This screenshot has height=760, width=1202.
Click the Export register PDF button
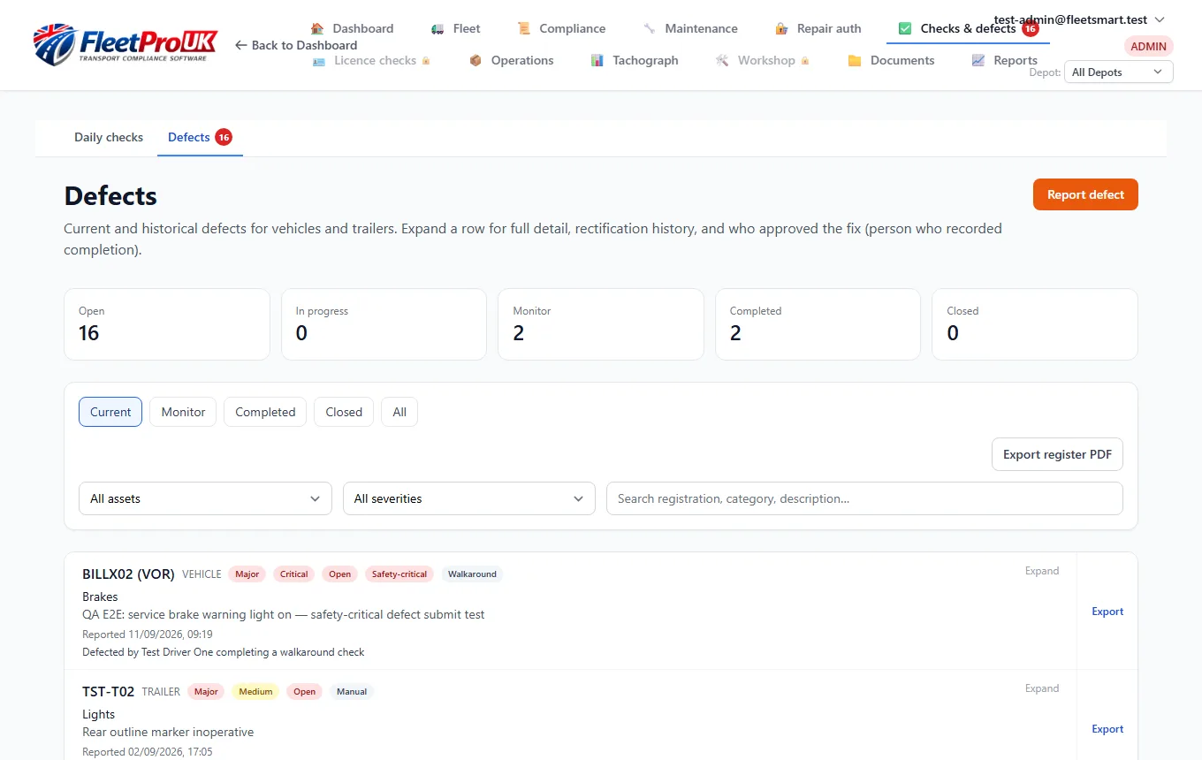[x=1057, y=454]
